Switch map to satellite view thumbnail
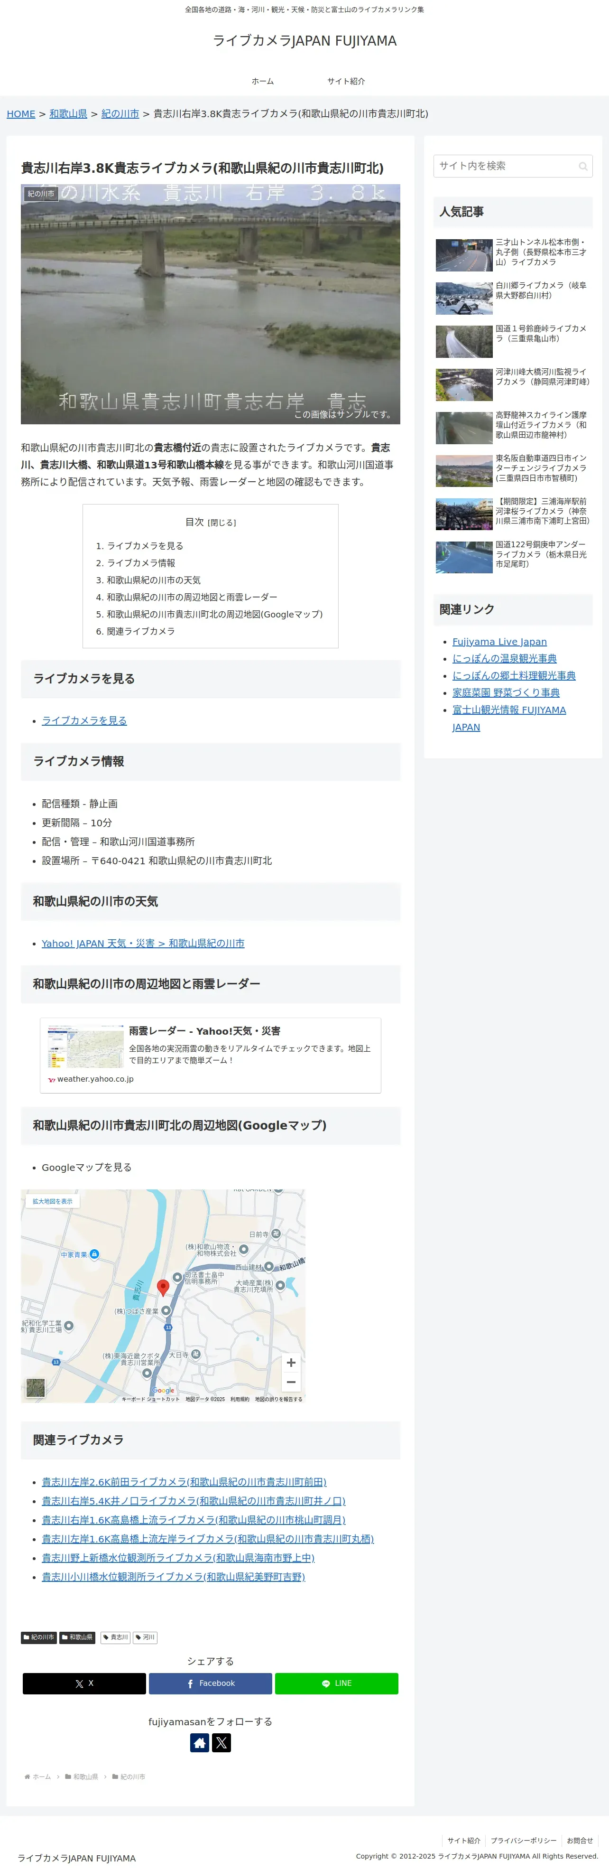Screen dimensions: 609x1870 click(36, 1388)
